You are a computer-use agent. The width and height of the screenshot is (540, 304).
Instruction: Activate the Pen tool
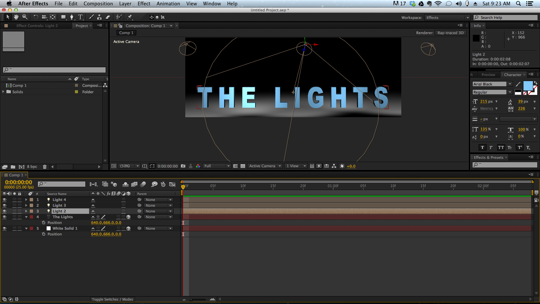72,17
